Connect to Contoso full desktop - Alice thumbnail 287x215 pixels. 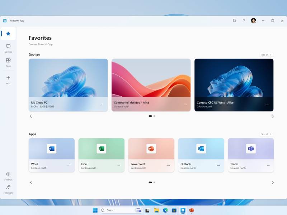151,78
